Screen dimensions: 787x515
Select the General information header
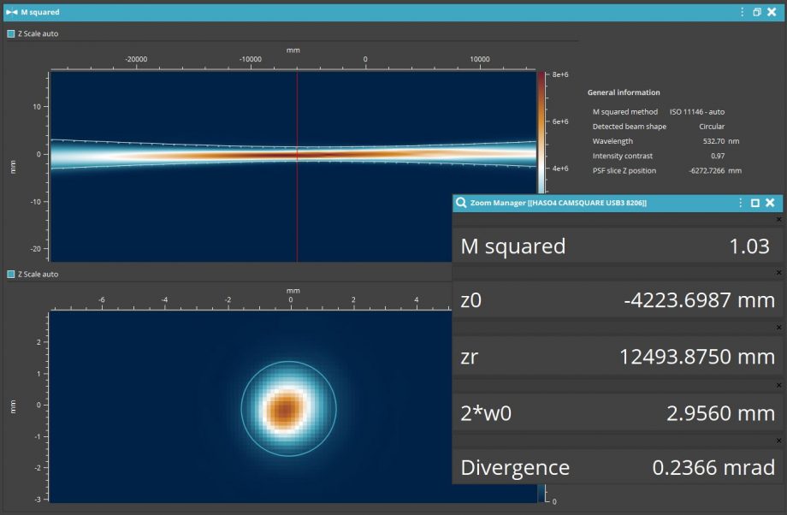tap(623, 92)
